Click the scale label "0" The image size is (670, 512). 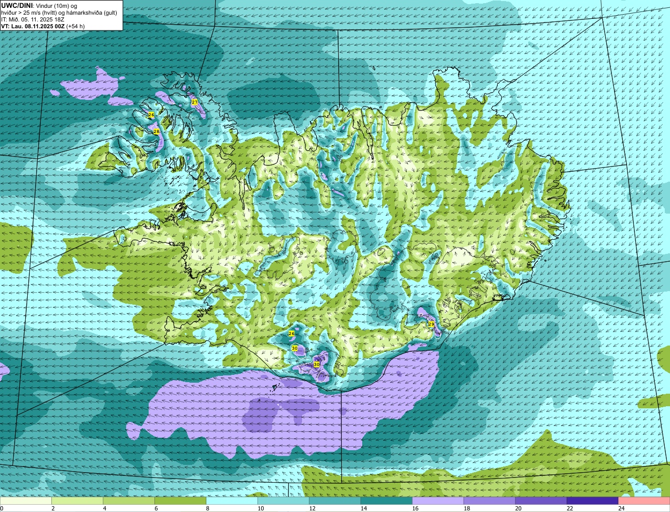(2, 508)
